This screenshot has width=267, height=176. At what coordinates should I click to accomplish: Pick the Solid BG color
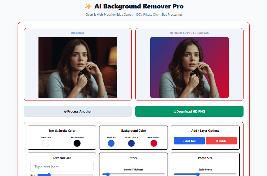click(x=111, y=143)
